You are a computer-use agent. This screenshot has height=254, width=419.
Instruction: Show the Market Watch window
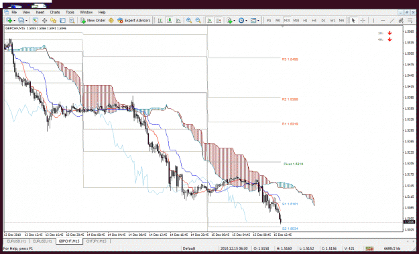36,21
